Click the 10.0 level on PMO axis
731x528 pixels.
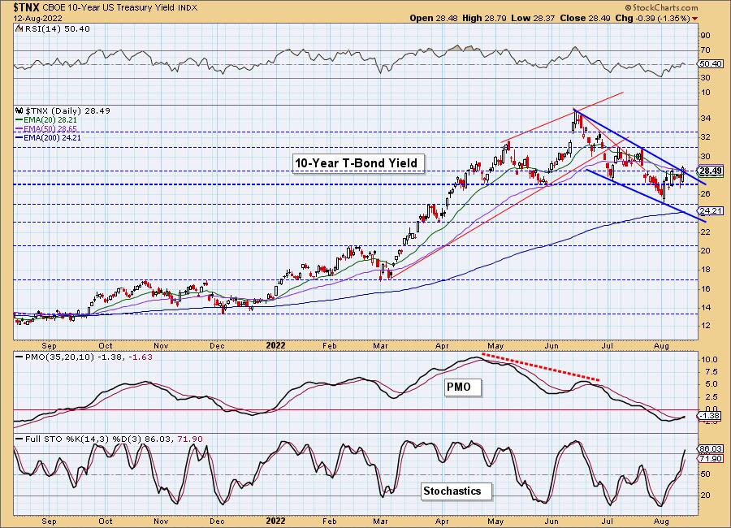click(708, 360)
